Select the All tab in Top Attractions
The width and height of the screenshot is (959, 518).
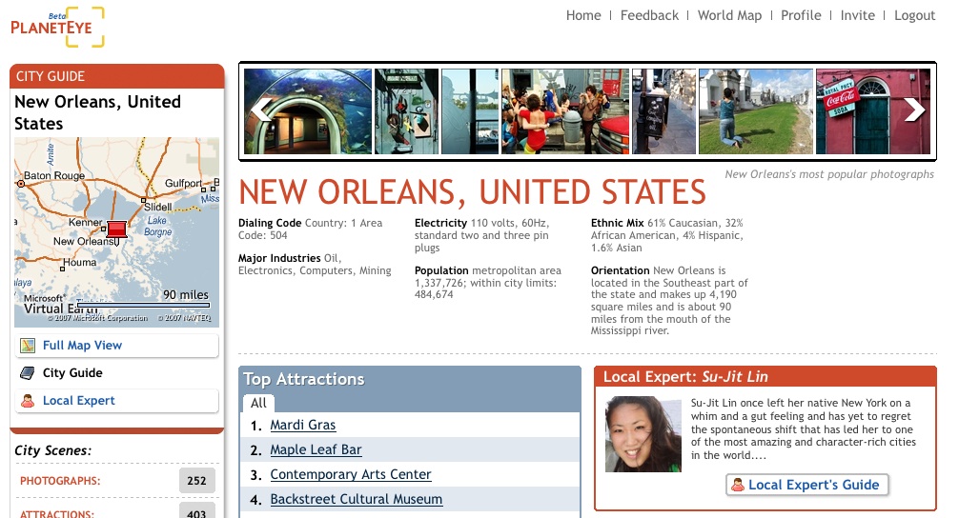click(x=258, y=403)
